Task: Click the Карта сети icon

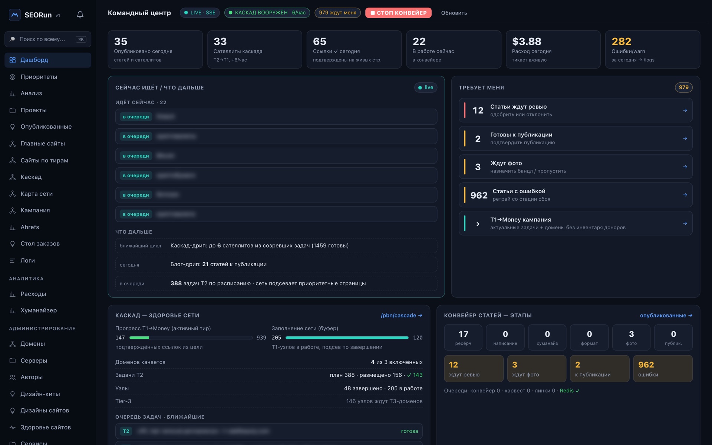Action: coord(13,194)
